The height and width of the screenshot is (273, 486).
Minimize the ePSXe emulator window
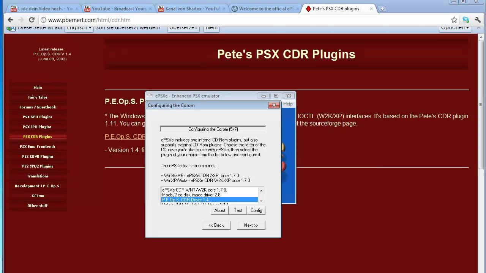(x=264, y=96)
